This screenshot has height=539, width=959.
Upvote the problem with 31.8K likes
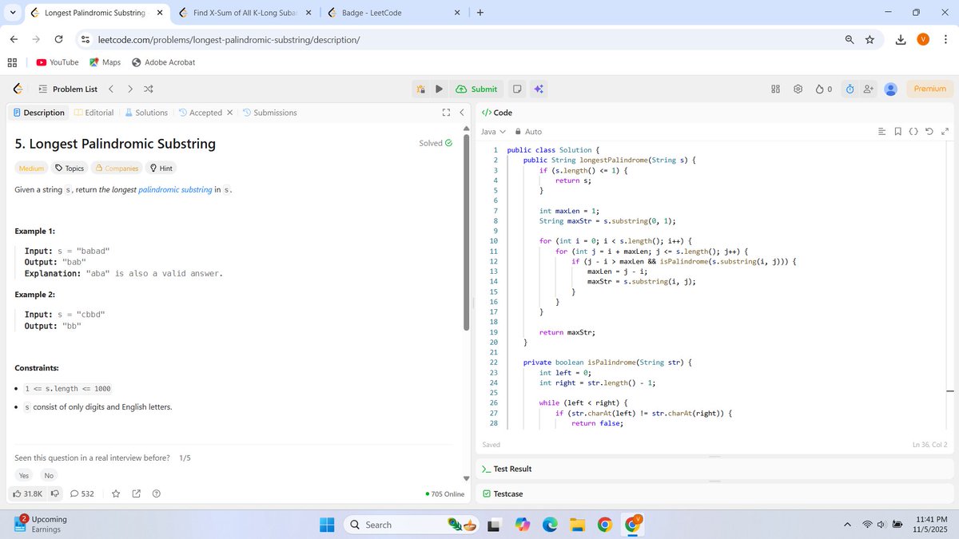tap(28, 493)
